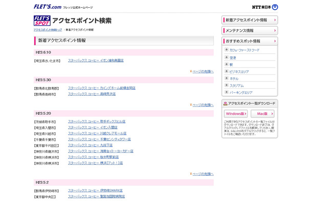This screenshot has height=205, width=312.
Task: Click the アクセスポイント一覧ダウンロード panel title
Action: [252, 104]
